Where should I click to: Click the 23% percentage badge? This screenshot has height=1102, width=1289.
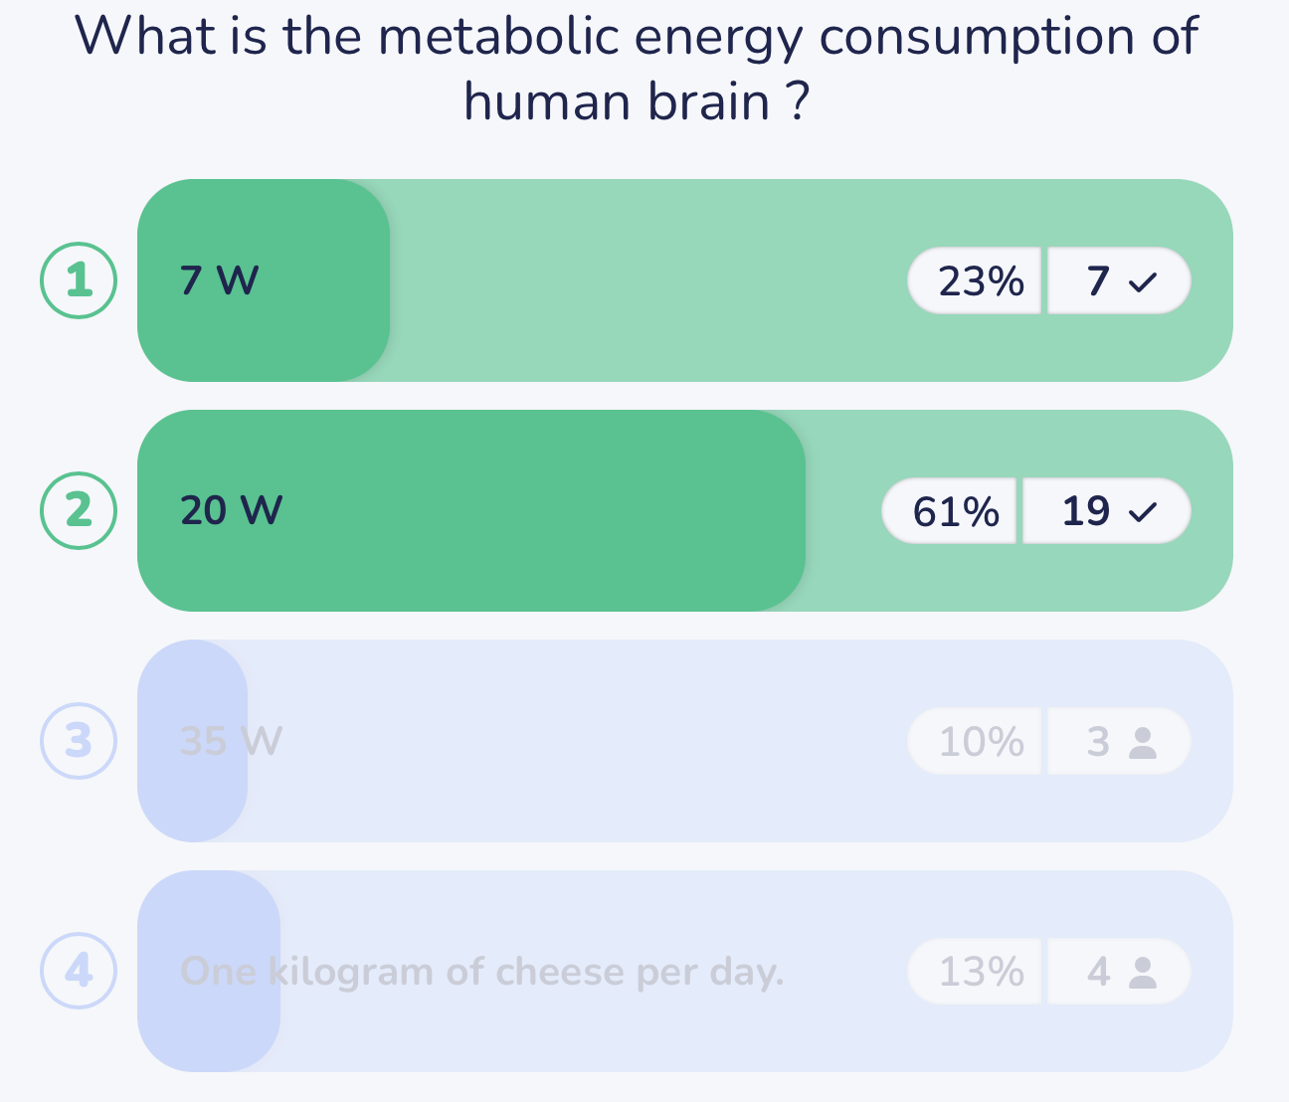[980, 281]
